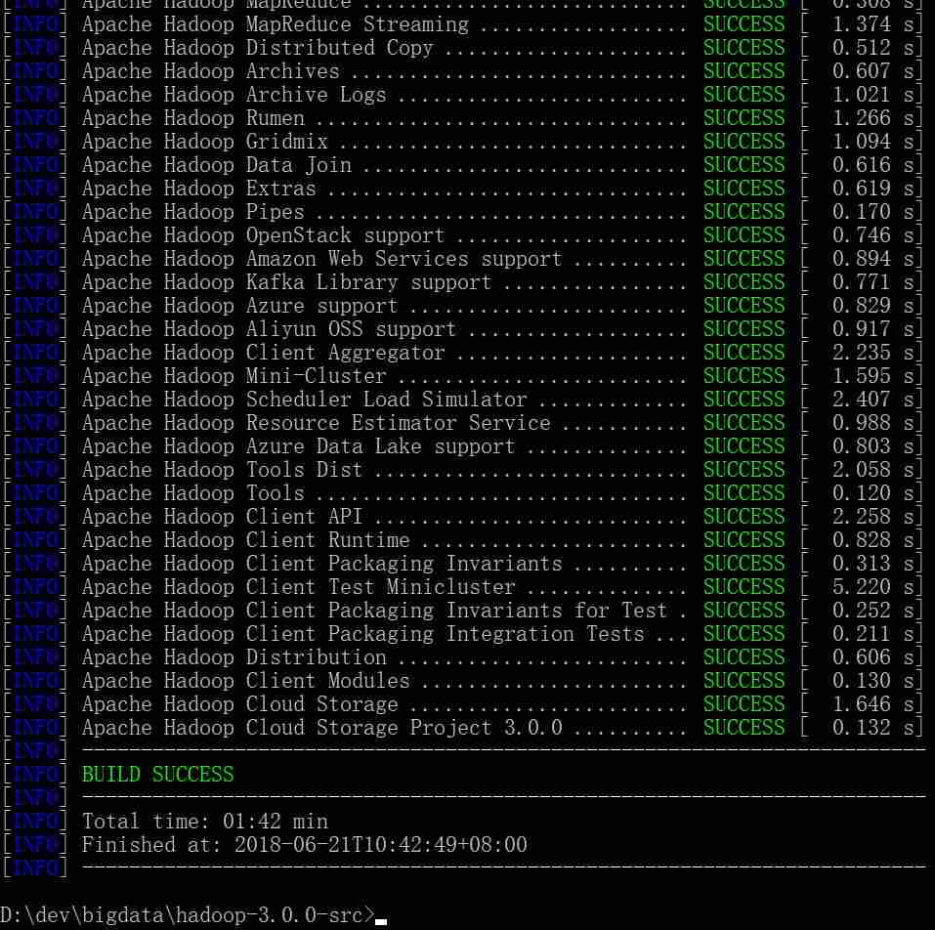Select 'Apache Hadoop Scheduler Load Simulator' text
Screen dimensions: 935x930
click(x=305, y=400)
